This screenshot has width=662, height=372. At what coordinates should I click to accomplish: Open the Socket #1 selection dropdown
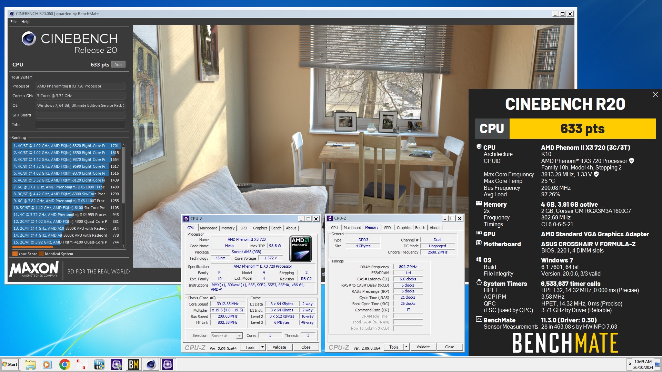[227, 335]
